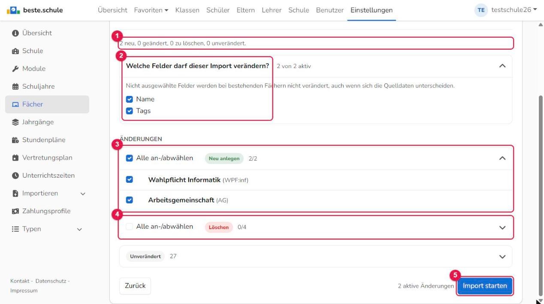Check Alle an-/abwählen for Löschen
This screenshot has width=544, height=304.
[x=129, y=227]
